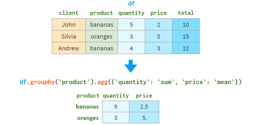Viewport: 256px width, 125px height.
Task: Click the result price cell showing 5.
Action: pos(144,118)
